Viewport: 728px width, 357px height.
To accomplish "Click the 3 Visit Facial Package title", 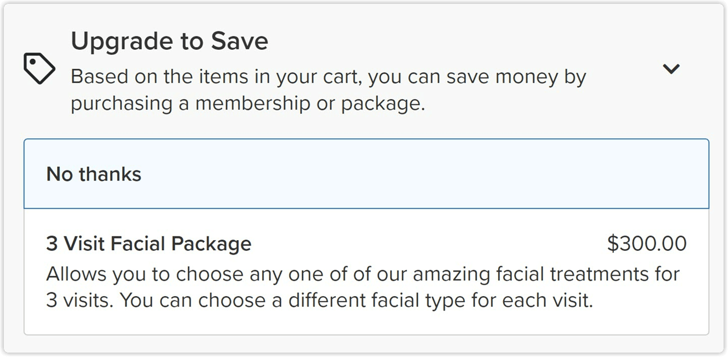I will click(x=148, y=244).
